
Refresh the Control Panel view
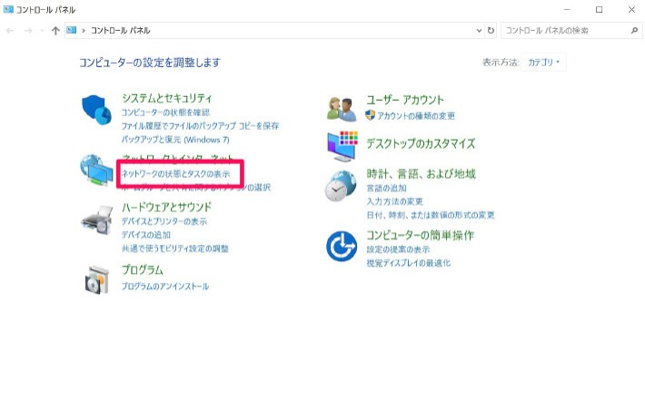click(491, 31)
